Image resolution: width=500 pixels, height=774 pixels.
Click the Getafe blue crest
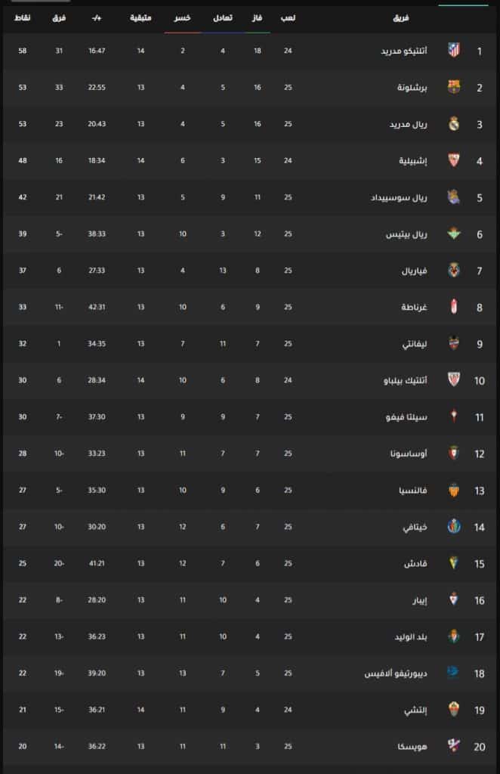(454, 526)
